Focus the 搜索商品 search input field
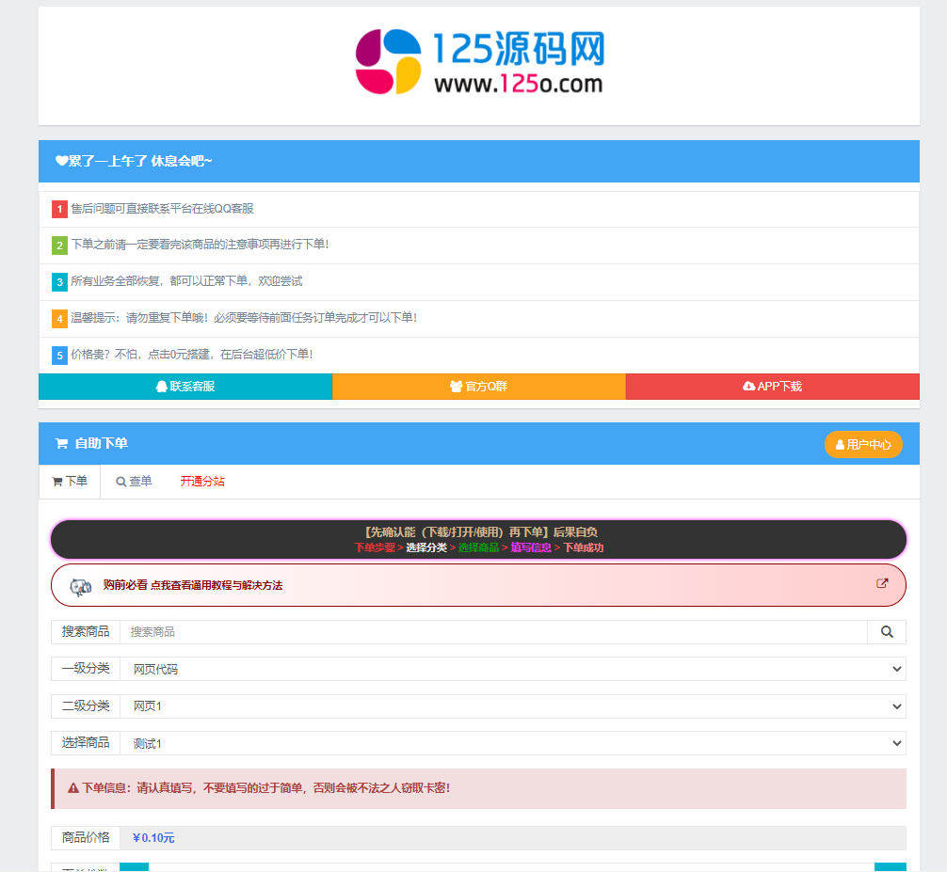This screenshot has height=872, width=947. (493, 632)
